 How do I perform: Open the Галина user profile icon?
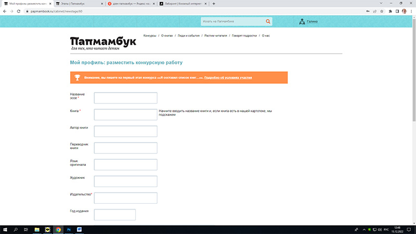302,21
